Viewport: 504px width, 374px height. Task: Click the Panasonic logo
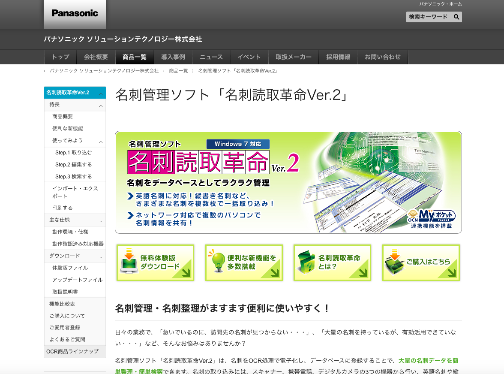(75, 13)
